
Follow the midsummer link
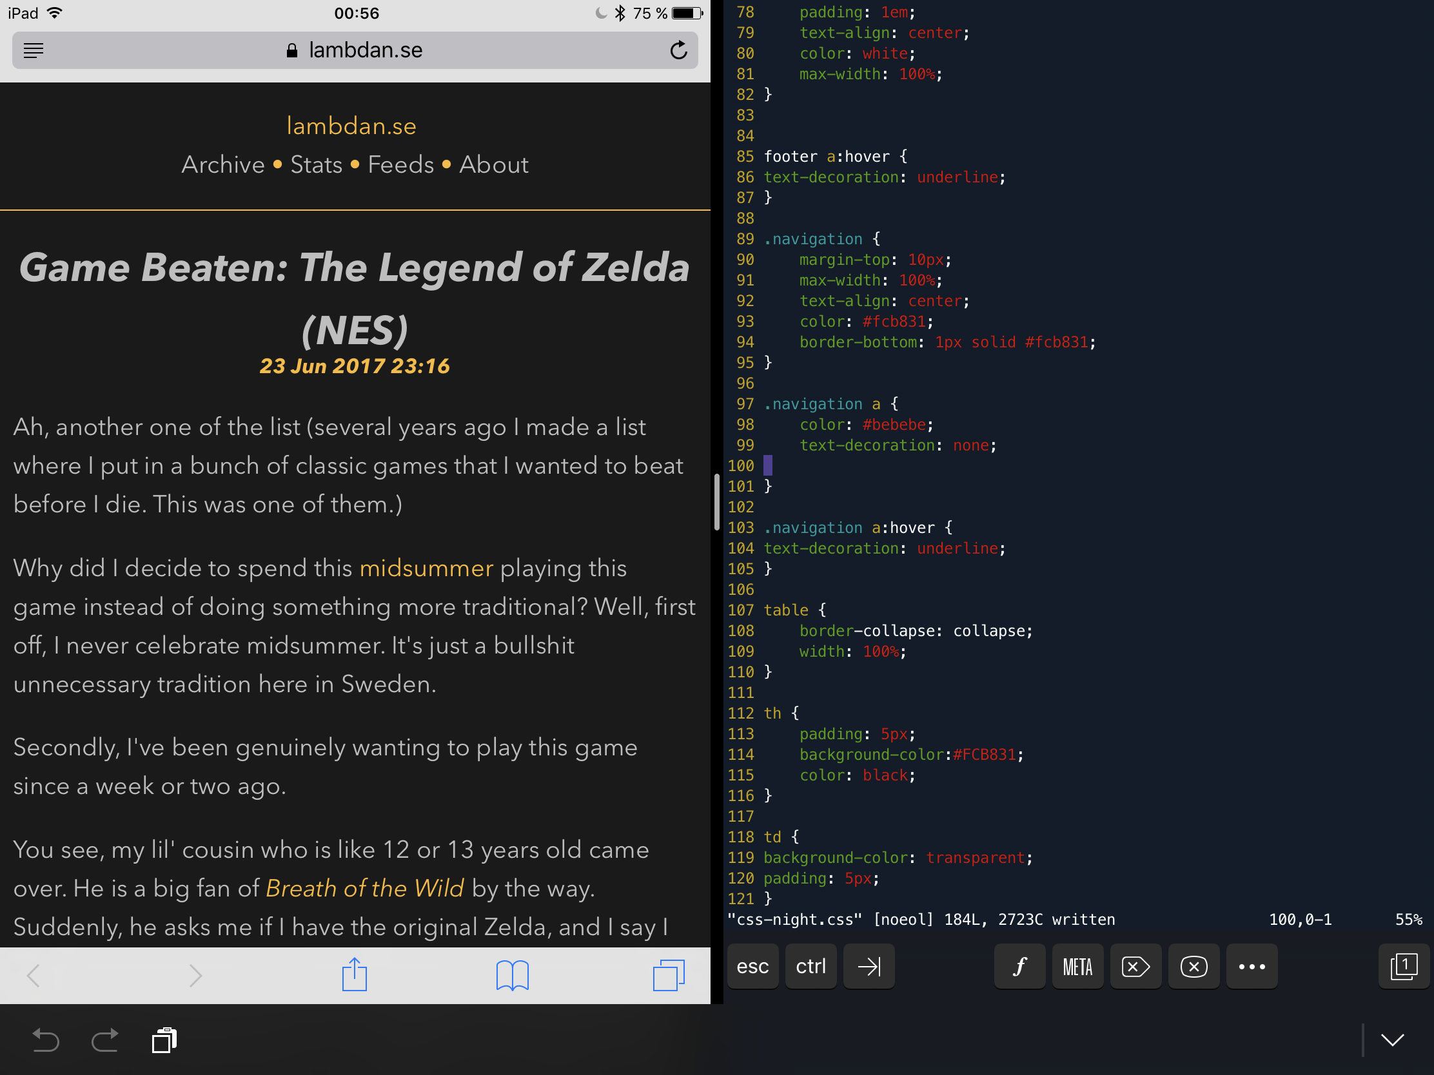point(426,568)
